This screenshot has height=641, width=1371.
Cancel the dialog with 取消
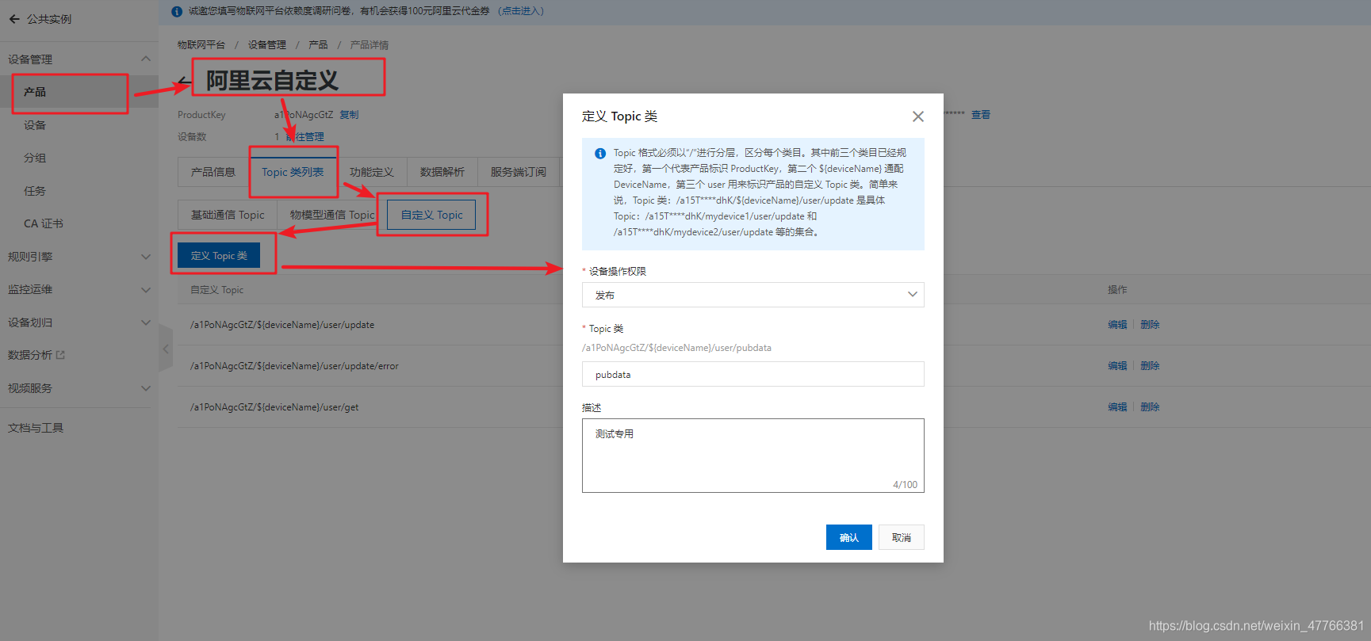pyautogui.click(x=902, y=537)
